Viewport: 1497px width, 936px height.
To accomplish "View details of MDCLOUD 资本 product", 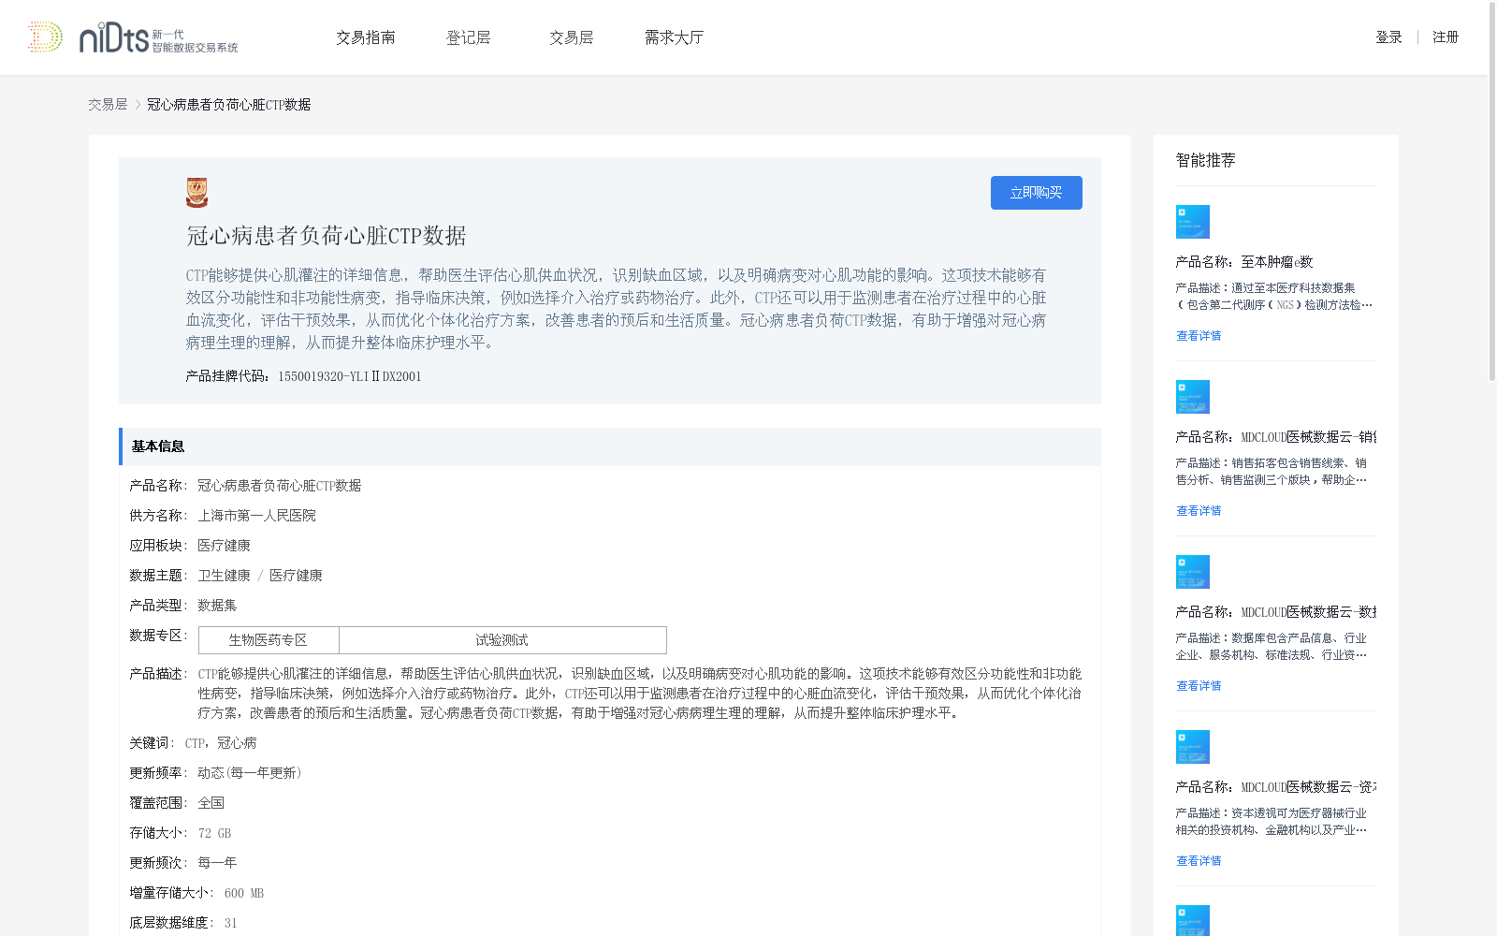I will coord(1199,861).
